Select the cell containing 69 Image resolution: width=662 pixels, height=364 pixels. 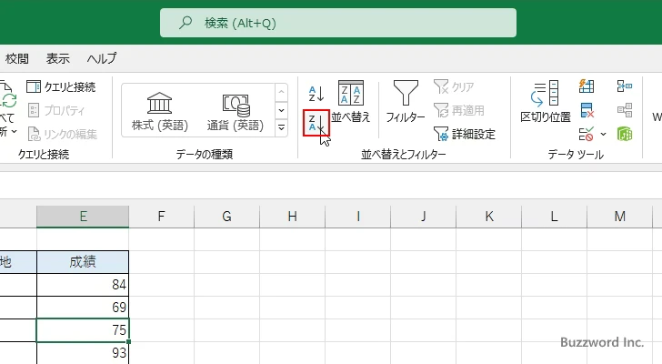click(83, 308)
